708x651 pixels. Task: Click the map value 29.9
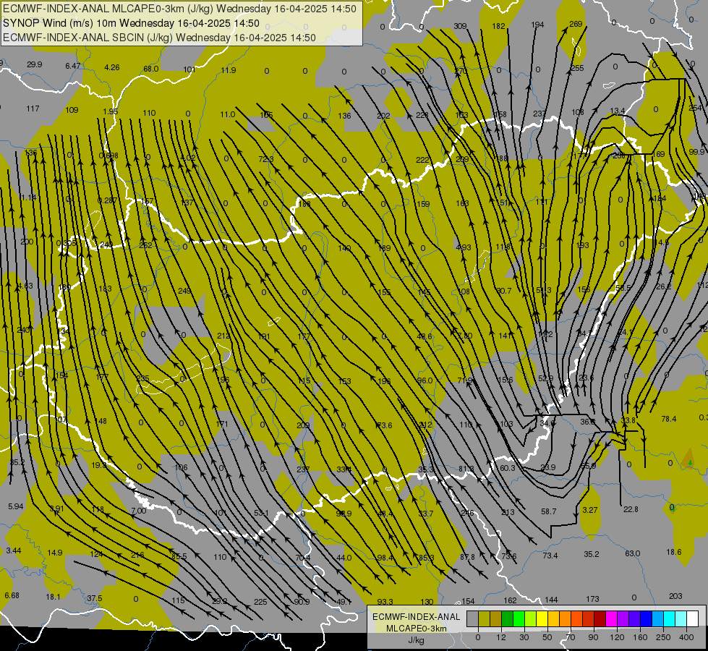pyautogui.click(x=34, y=64)
